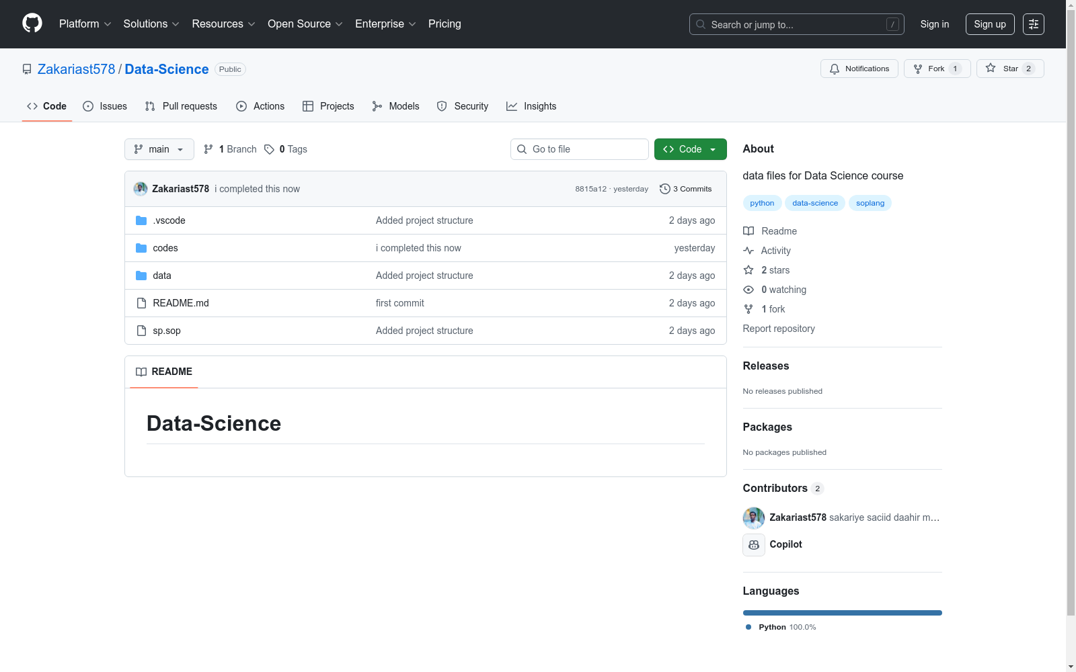Screen dimensions: 1076x672
Task: Click the python topic tag
Action: pyautogui.click(x=762, y=203)
